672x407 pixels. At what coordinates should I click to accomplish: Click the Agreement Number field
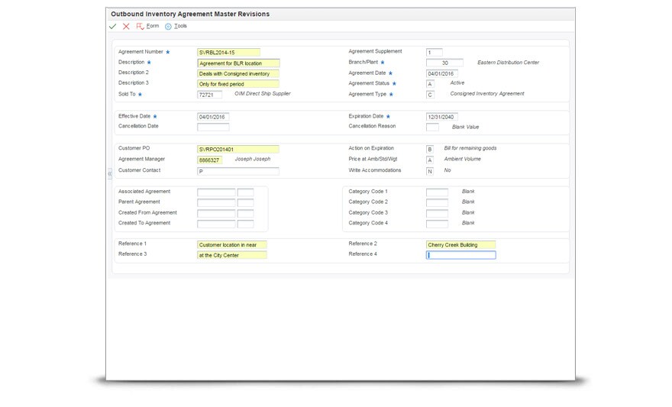click(x=228, y=52)
